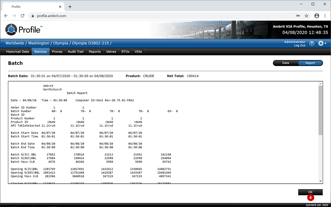The width and height of the screenshot is (331, 207).
Task: Select the Report view toggle
Action: point(310,63)
